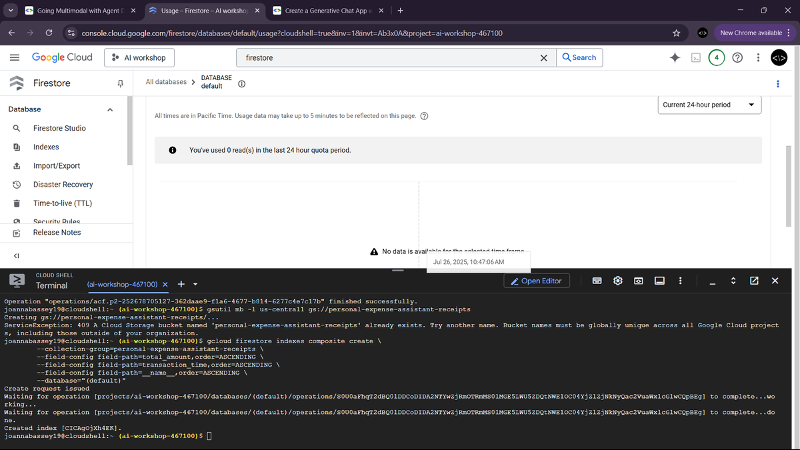
Task: Open Cloud Shell terminal settings gear
Action: tap(618, 281)
